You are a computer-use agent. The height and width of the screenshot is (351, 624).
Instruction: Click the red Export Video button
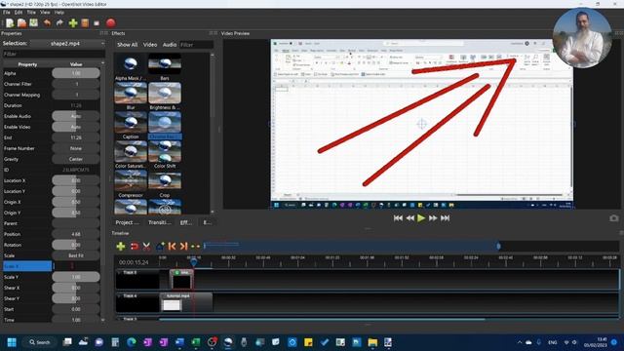111,23
